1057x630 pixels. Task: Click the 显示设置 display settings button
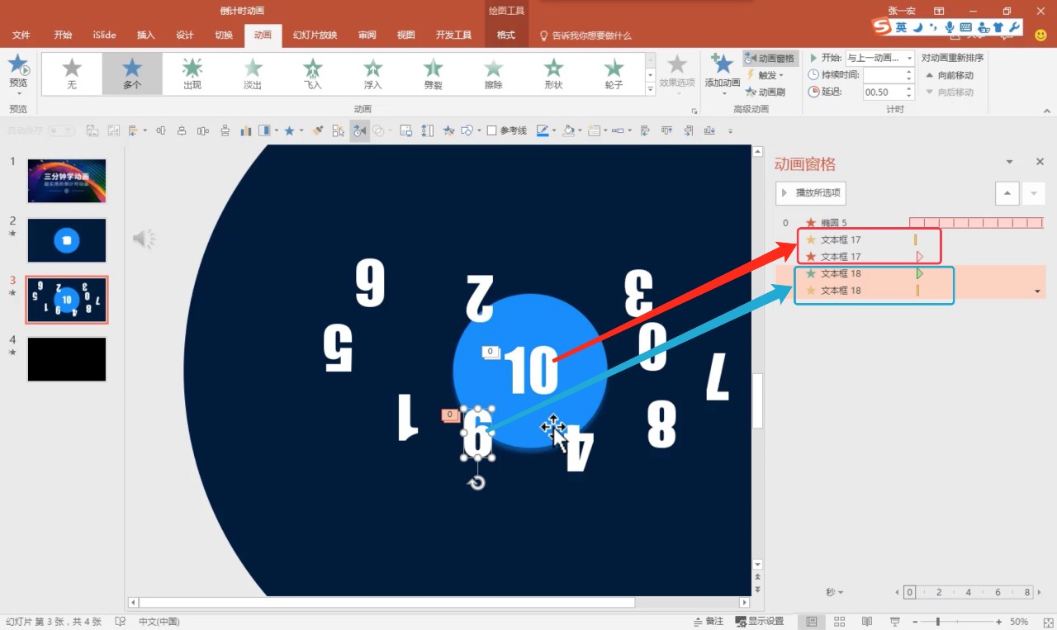(759, 621)
